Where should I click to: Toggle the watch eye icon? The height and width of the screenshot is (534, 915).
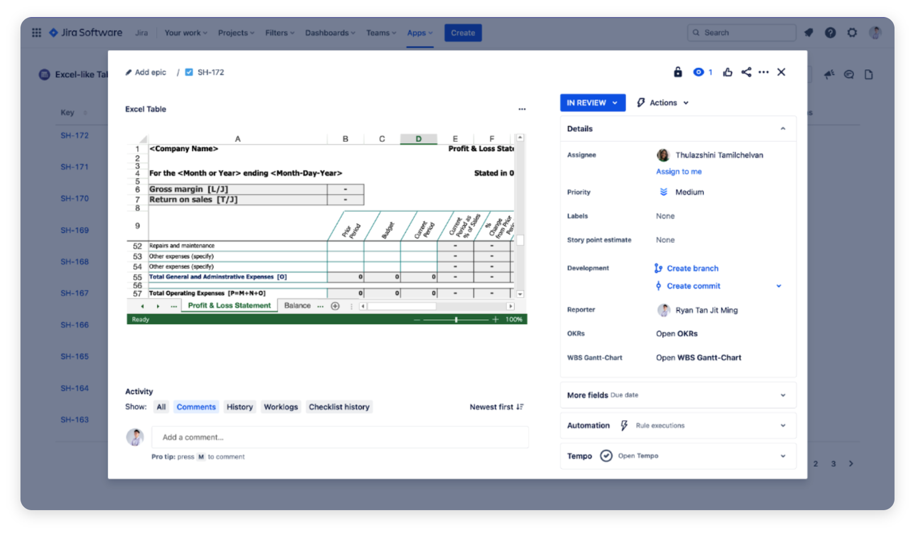pyautogui.click(x=698, y=72)
